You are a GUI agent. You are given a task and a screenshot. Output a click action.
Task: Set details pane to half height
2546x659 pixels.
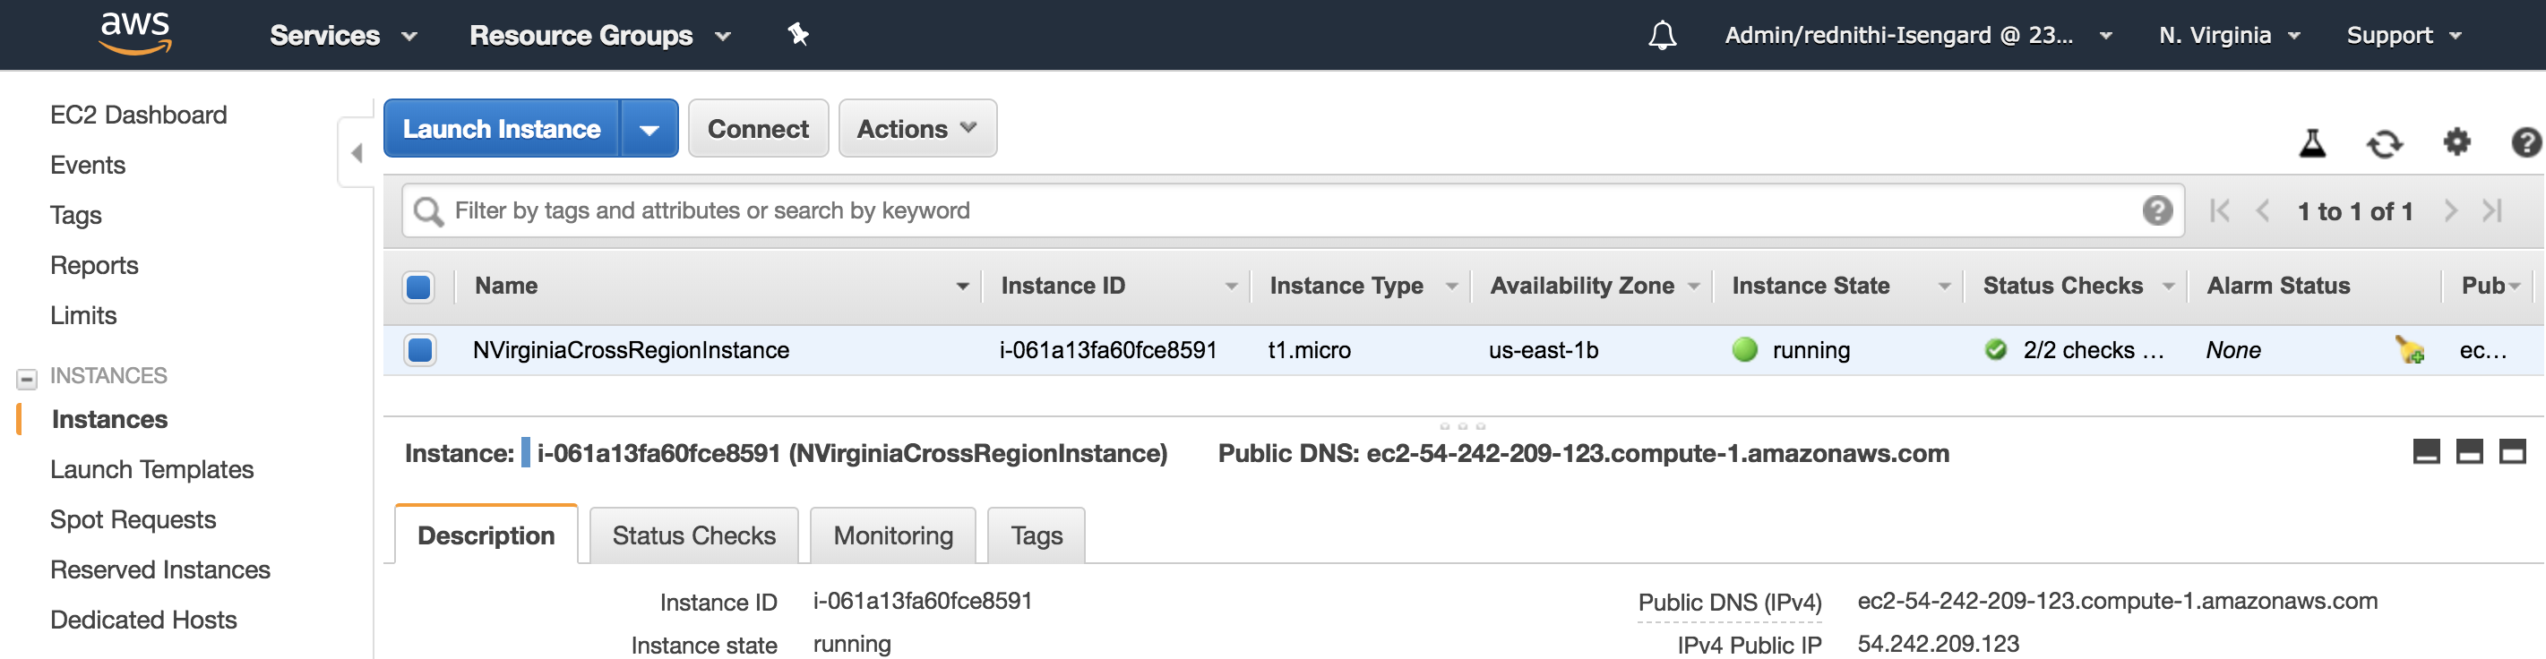click(2469, 452)
